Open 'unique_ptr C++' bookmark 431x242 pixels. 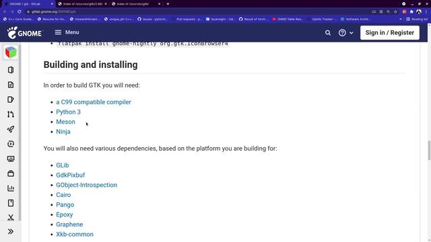tap(119, 19)
